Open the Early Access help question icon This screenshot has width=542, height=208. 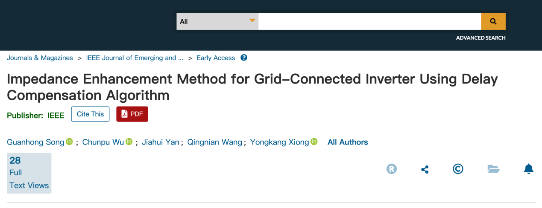coord(244,58)
